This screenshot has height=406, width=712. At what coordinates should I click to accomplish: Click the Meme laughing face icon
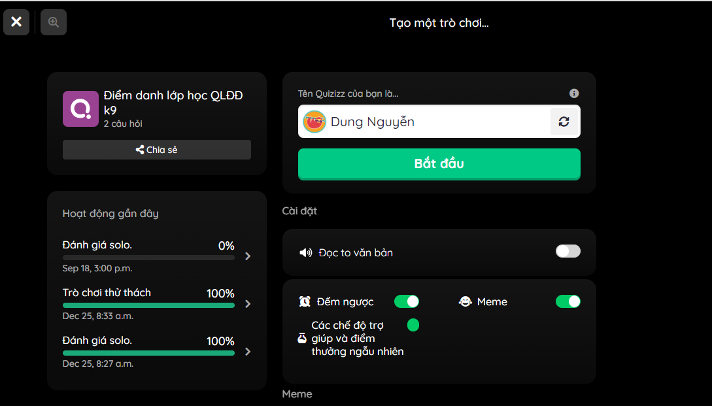click(466, 301)
